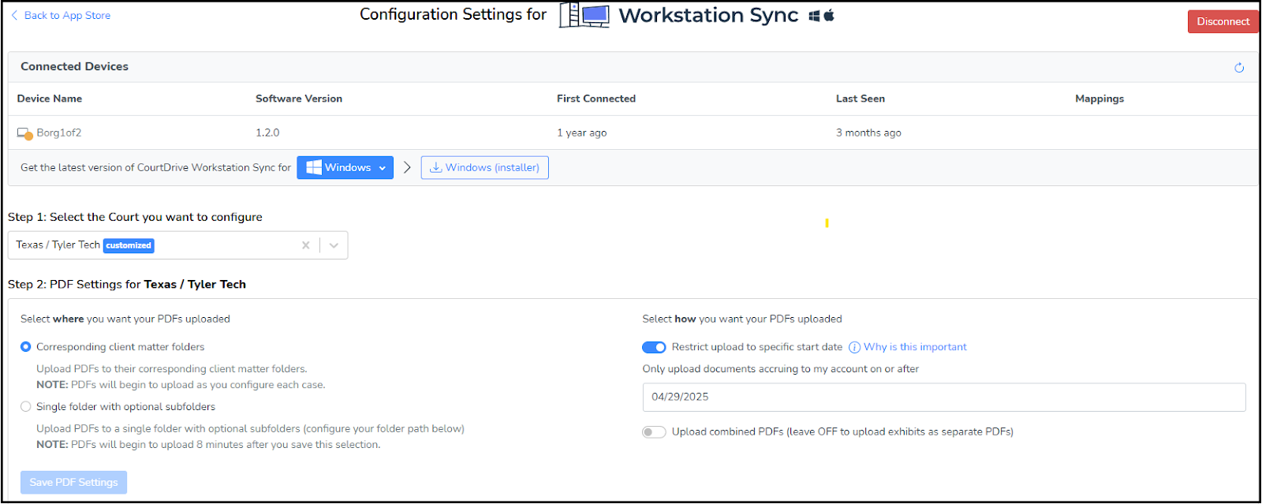Viewport: 1262px width, 504px height.
Task: Click the start date field 04/29/2025
Action: (x=944, y=397)
